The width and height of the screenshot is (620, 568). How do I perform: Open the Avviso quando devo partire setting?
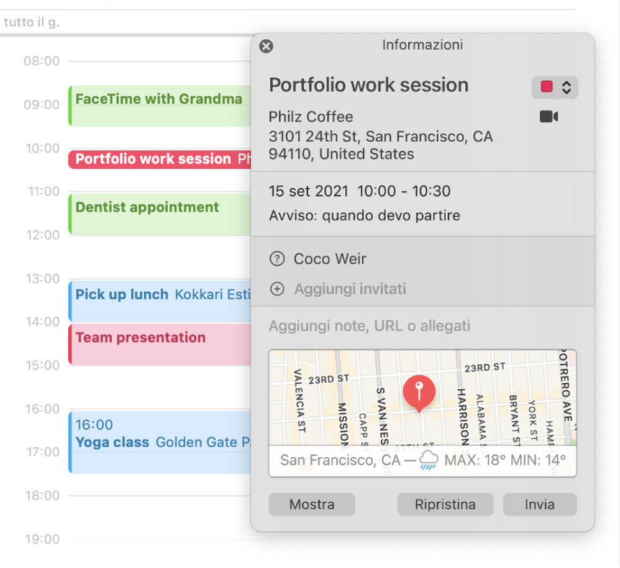[365, 215]
